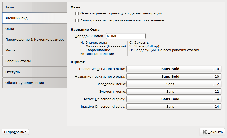The width and height of the screenshot is (227, 138).
Task: Enable Окно сохраняет границу когда нет декорации
Action: (77, 13)
